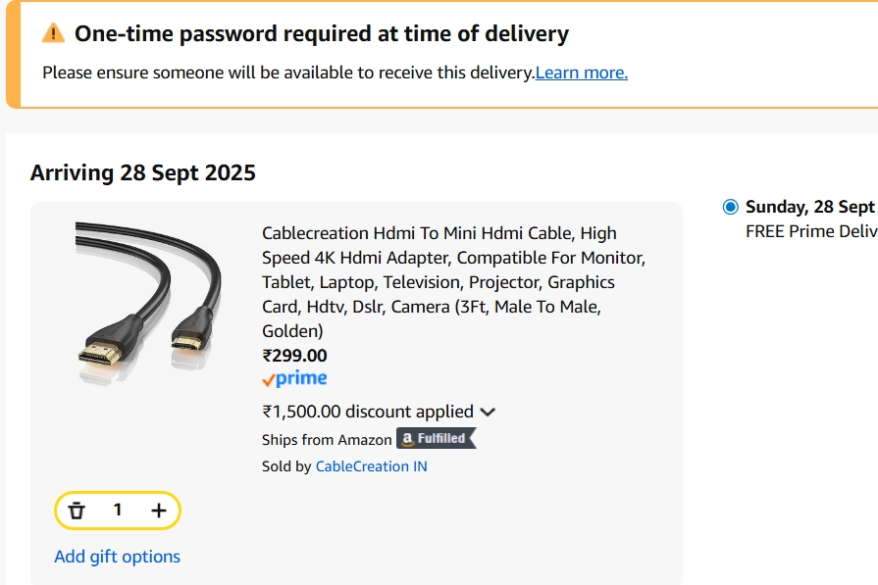Visit the CableCreation IN seller page

[371, 465]
